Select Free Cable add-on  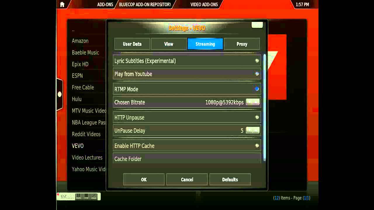pos(83,87)
